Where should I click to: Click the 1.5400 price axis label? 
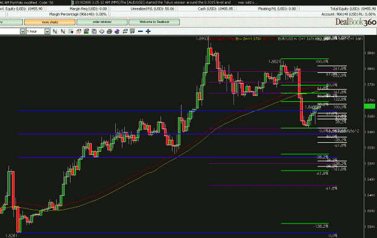click(x=370, y=195)
